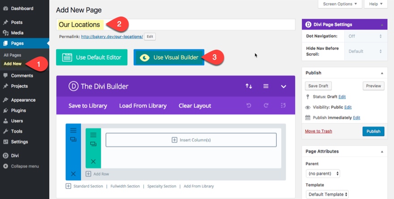Add a Specialty Section
Screen dimensions: 394x199
click(x=162, y=186)
